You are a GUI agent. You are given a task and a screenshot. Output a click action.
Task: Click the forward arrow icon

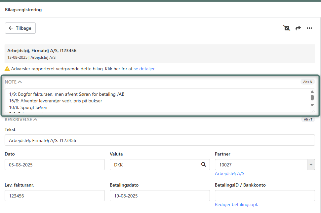pyautogui.click(x=298, y=28)
